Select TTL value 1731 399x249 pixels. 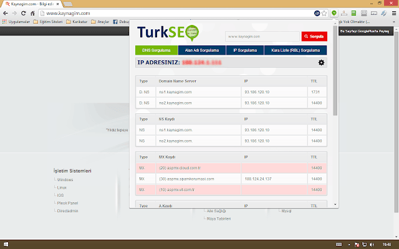(315, 92)
